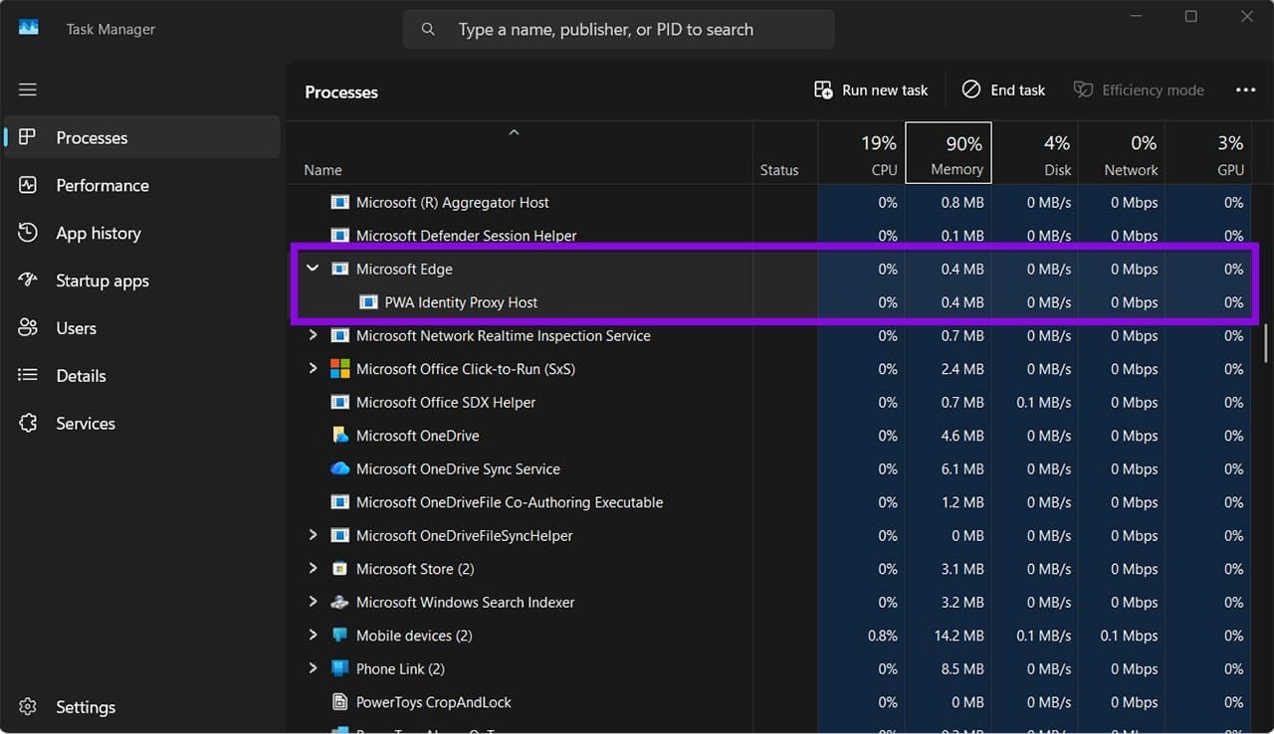This screenshot has width=1274, height=734.
Task: Click the PowerToys CropAndLock icon
Action: click(x=340, y=702)
